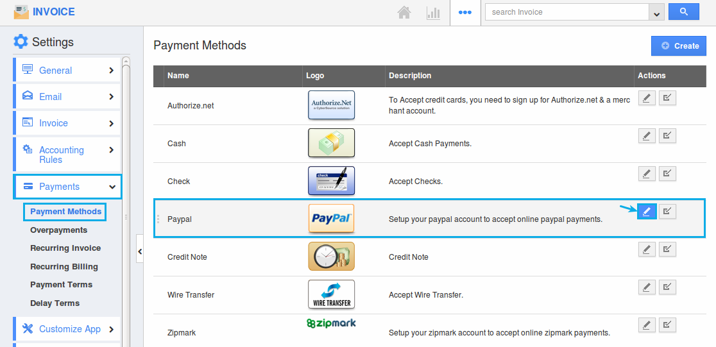Click the PayPal logo thumbnail
This screenshot has height=347, width=716.
pos(331,219)
